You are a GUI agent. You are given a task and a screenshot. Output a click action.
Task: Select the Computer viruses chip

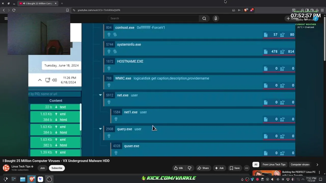(300, 164)
